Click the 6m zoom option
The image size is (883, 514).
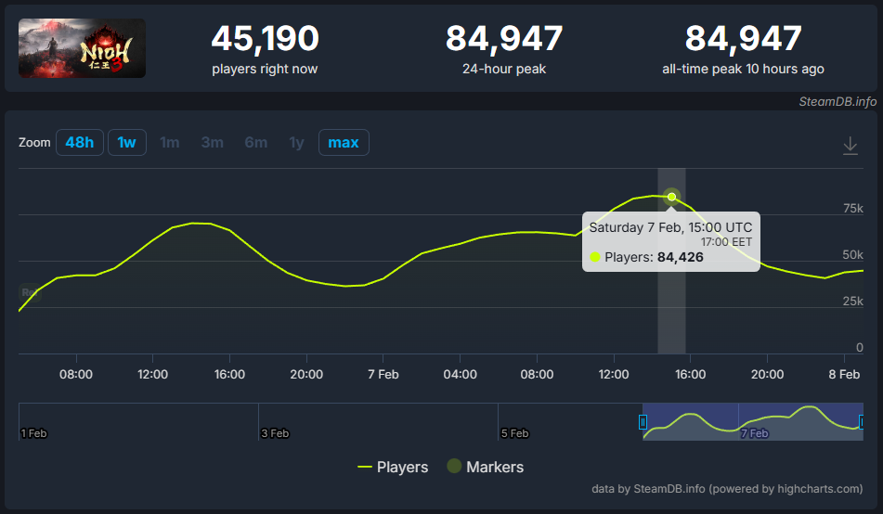255,143
